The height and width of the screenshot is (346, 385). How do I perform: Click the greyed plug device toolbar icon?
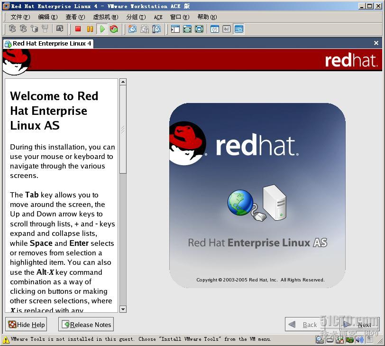click(x=45, y=29)
